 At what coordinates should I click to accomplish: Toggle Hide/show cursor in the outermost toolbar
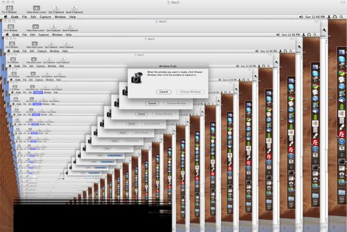tap(36, 9)
